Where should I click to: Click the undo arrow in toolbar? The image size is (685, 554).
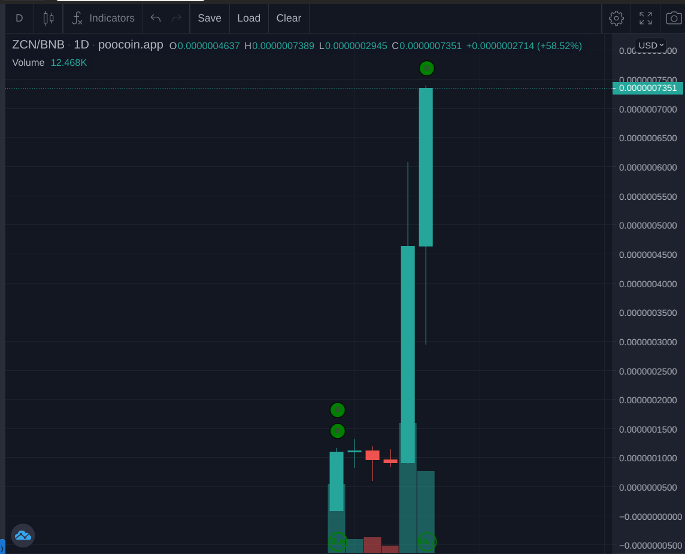(x=156, y=18)
